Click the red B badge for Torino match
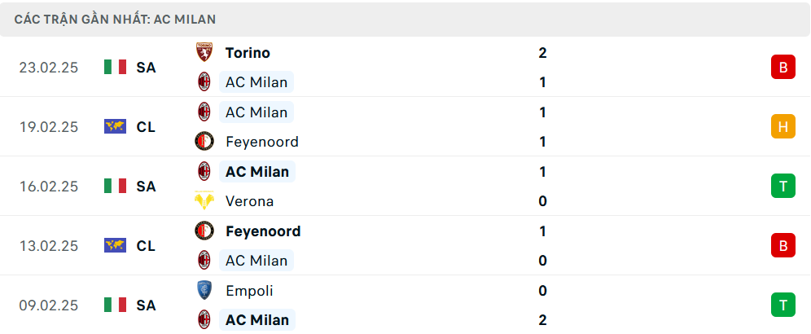 click(783, 68)
